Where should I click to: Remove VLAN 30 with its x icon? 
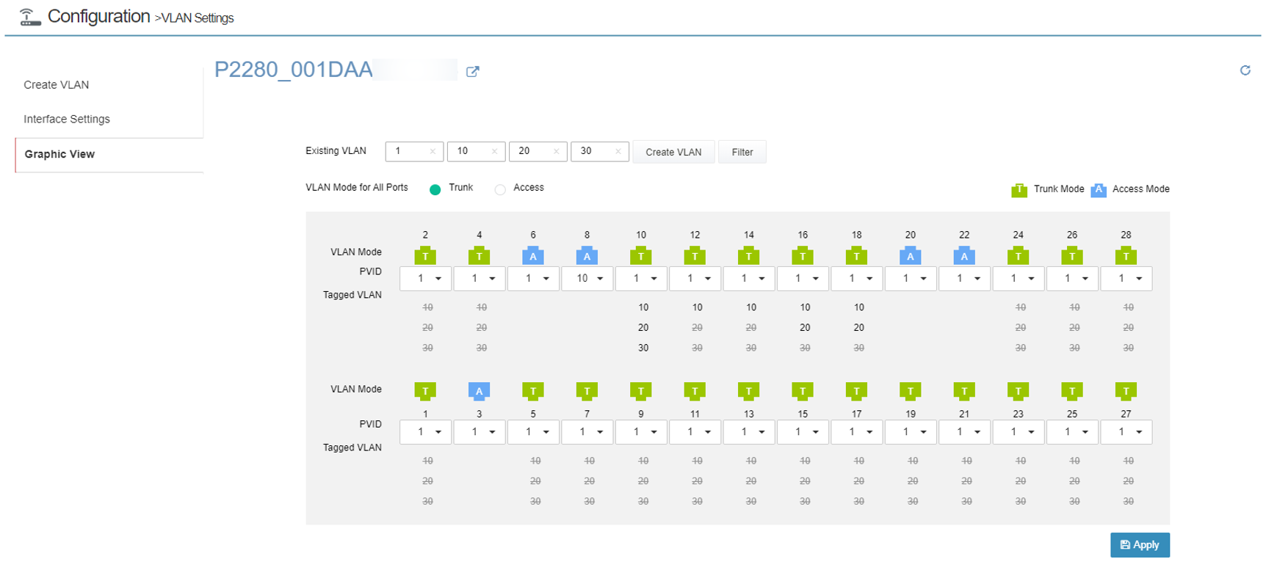pyautogui.click(x=618, y=152)
